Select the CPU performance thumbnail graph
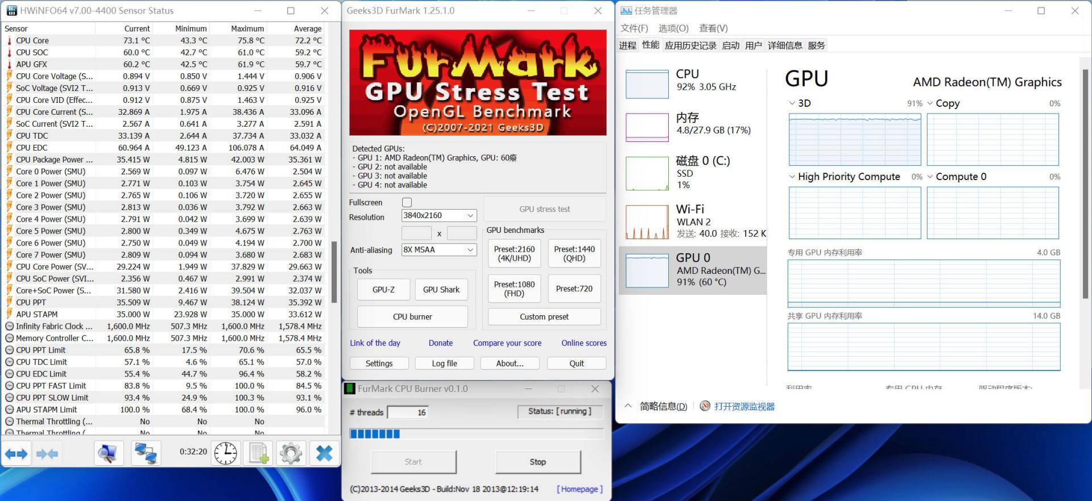1092x501 pixels. point(647,84)
